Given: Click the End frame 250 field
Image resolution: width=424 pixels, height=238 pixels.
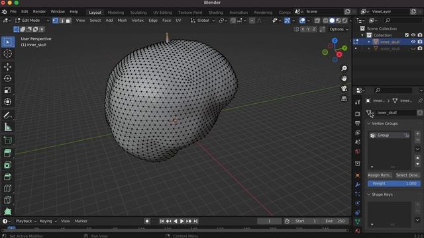Looking at the screenshot, I should click(335, 221).
